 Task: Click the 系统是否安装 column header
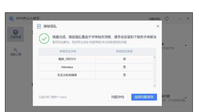[124, 51]
